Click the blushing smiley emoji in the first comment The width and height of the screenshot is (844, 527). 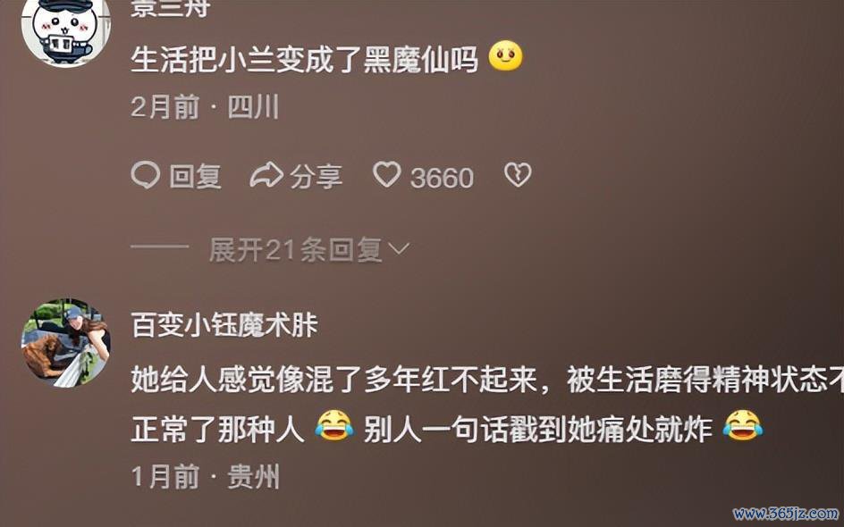(505, 57)
